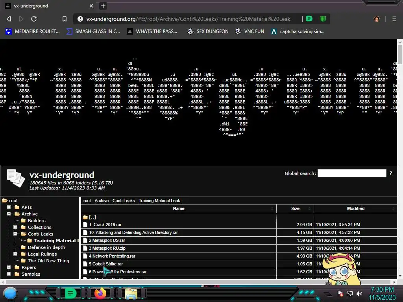Launch Firefox from the taskbar
This screenshot has height=302, width=403.
pyautogui.click(x=100, y=293)
